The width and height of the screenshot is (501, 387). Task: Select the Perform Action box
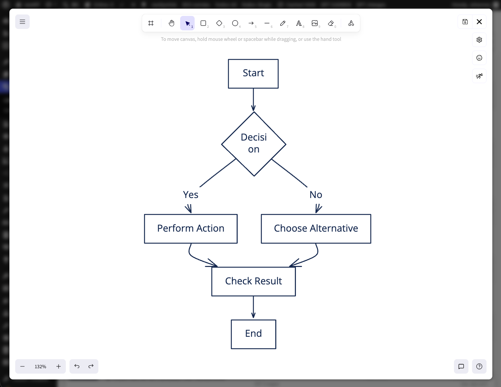(x=191, y=229)
